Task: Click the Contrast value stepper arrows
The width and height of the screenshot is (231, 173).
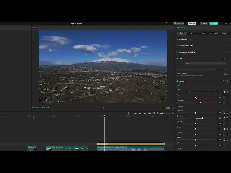Action: coord(224,118)
